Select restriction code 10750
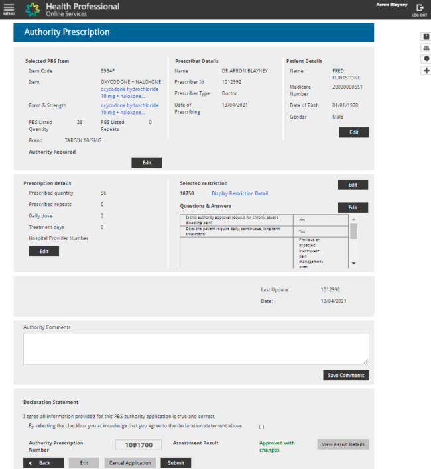This screenshot has height=469, width=431. point(187,193)
